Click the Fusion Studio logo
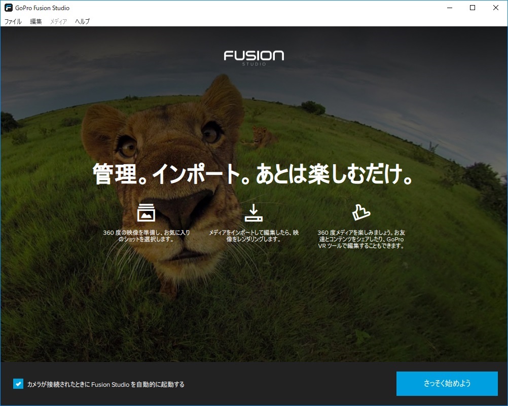 coord(253,56)
